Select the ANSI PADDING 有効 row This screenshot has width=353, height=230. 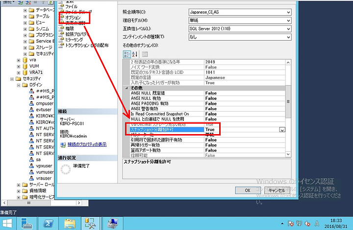[x=207, y=104]
